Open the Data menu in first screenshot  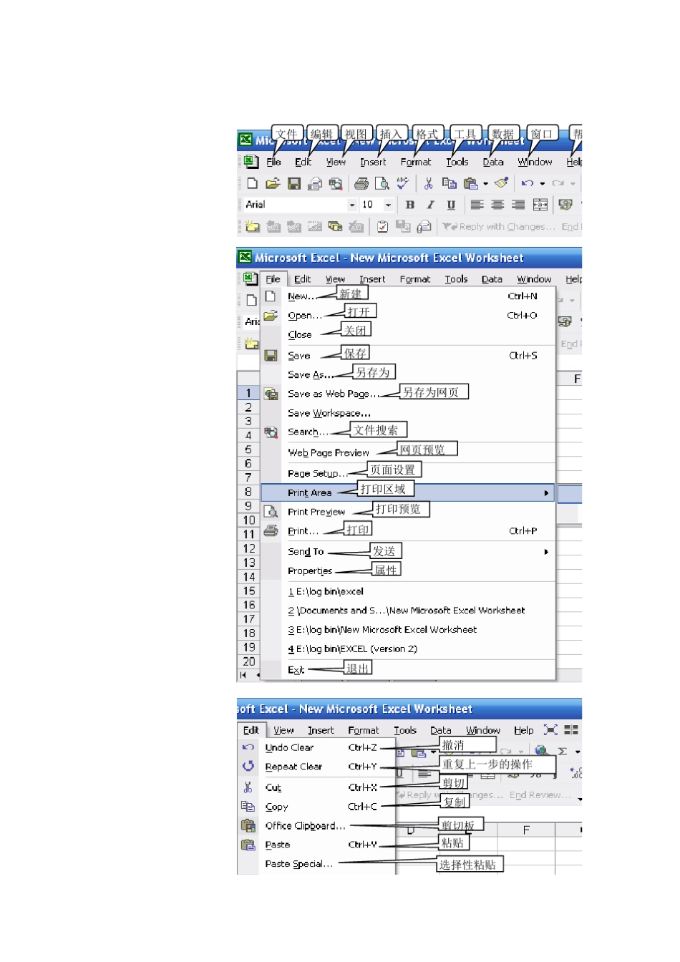coord(493,162)
